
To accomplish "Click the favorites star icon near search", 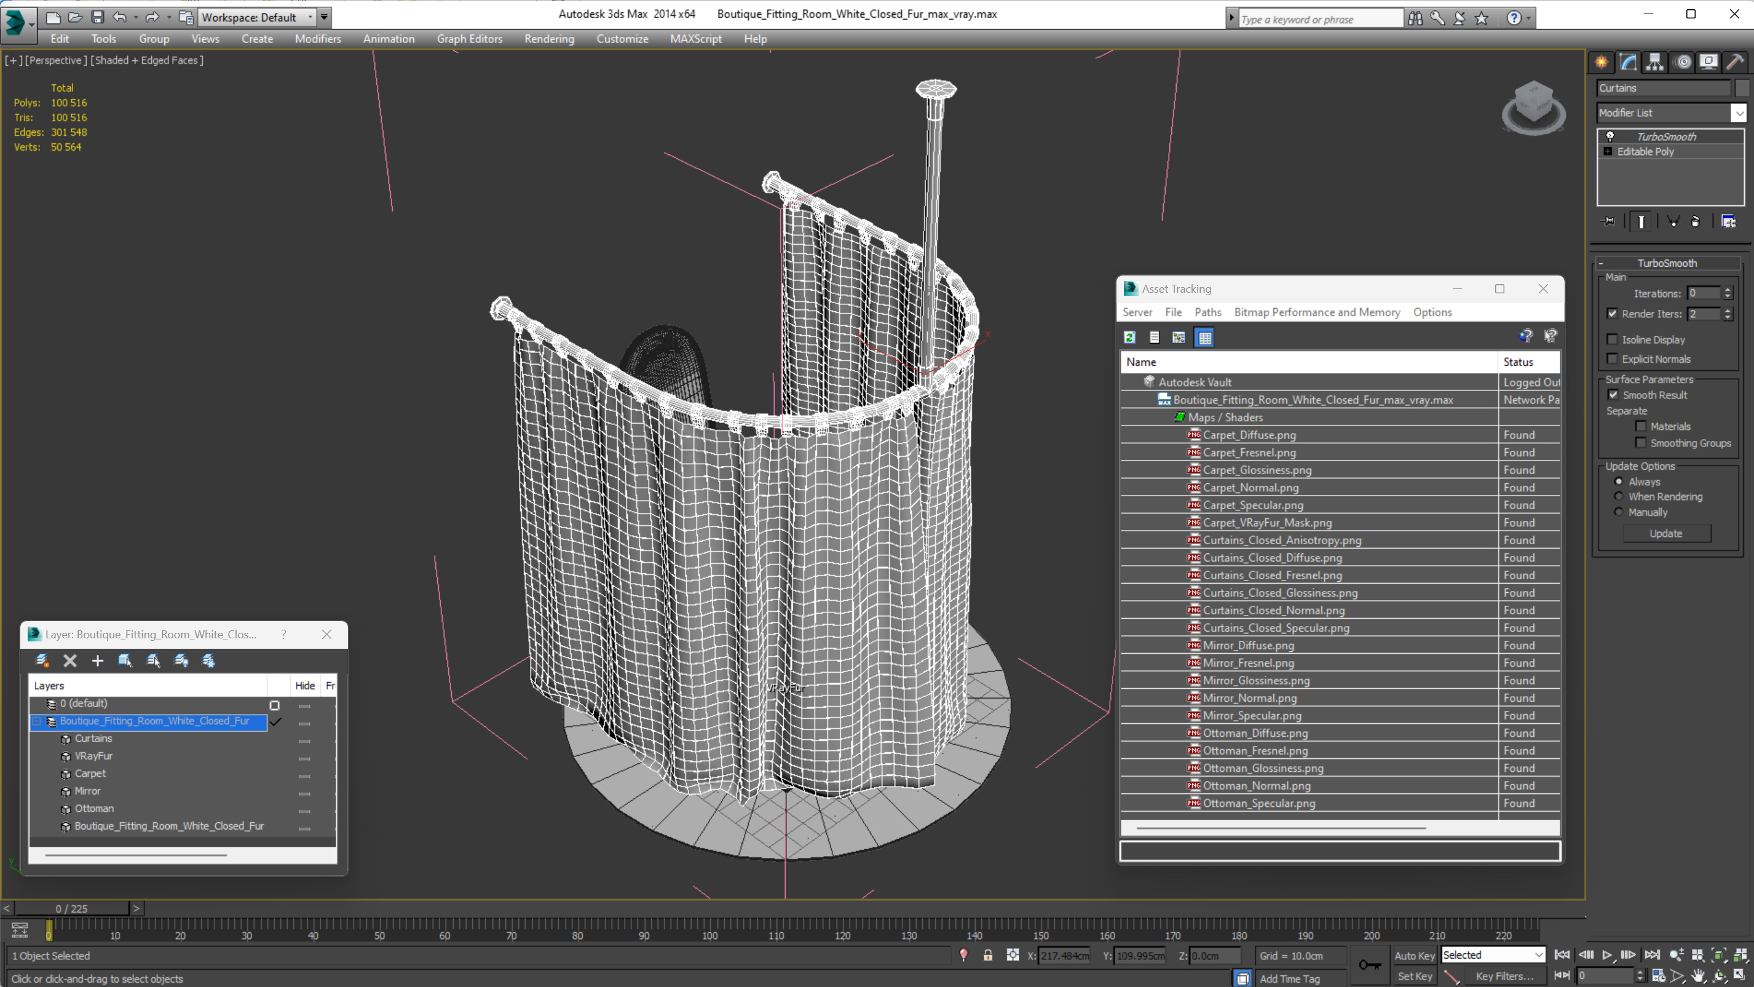I will (1481, 18).
